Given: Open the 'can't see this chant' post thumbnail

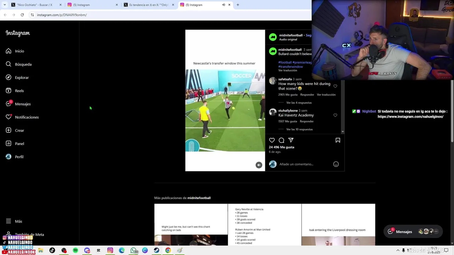Looking at the screenshot, I should pos(191,225).
